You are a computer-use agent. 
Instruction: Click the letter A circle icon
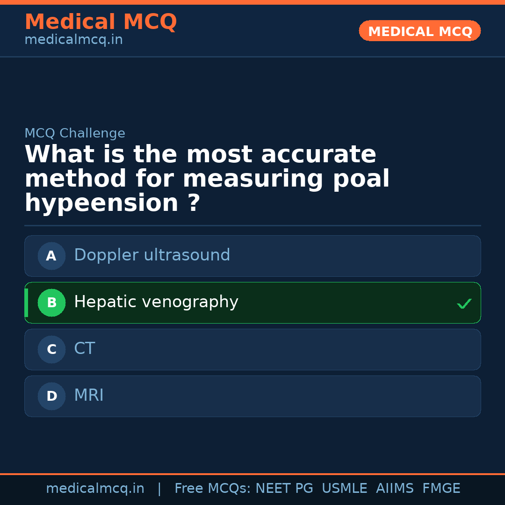[x=51, y=256]
